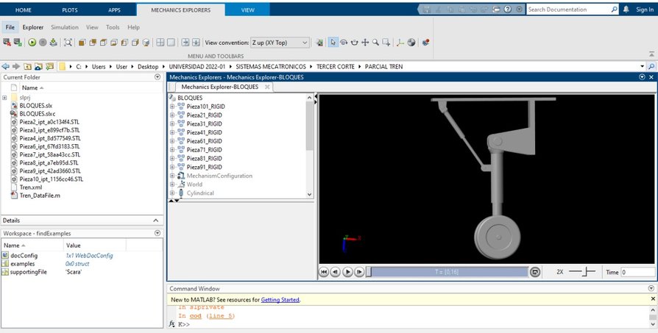Click the green Run simulation toolbar icon
This screenshot has height=333, width=658.
pos(32,43)
